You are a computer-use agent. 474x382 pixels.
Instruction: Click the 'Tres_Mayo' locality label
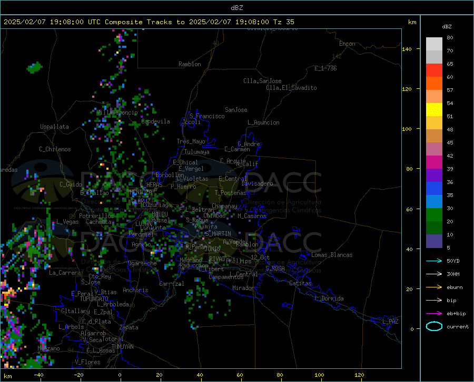191,141
